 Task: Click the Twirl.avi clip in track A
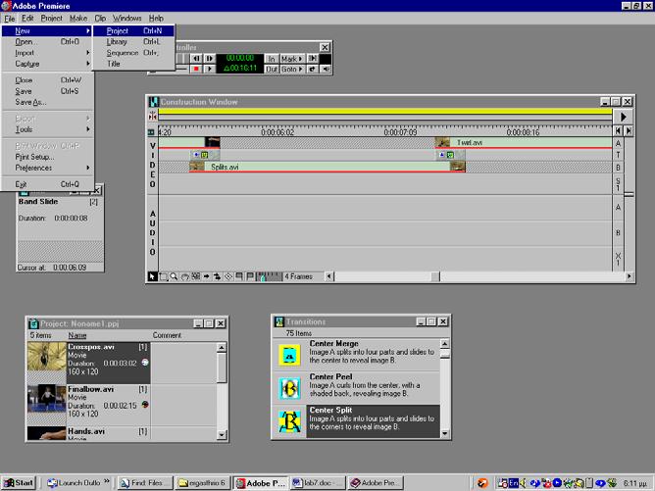pyautogui.click(x=524, y=143)
